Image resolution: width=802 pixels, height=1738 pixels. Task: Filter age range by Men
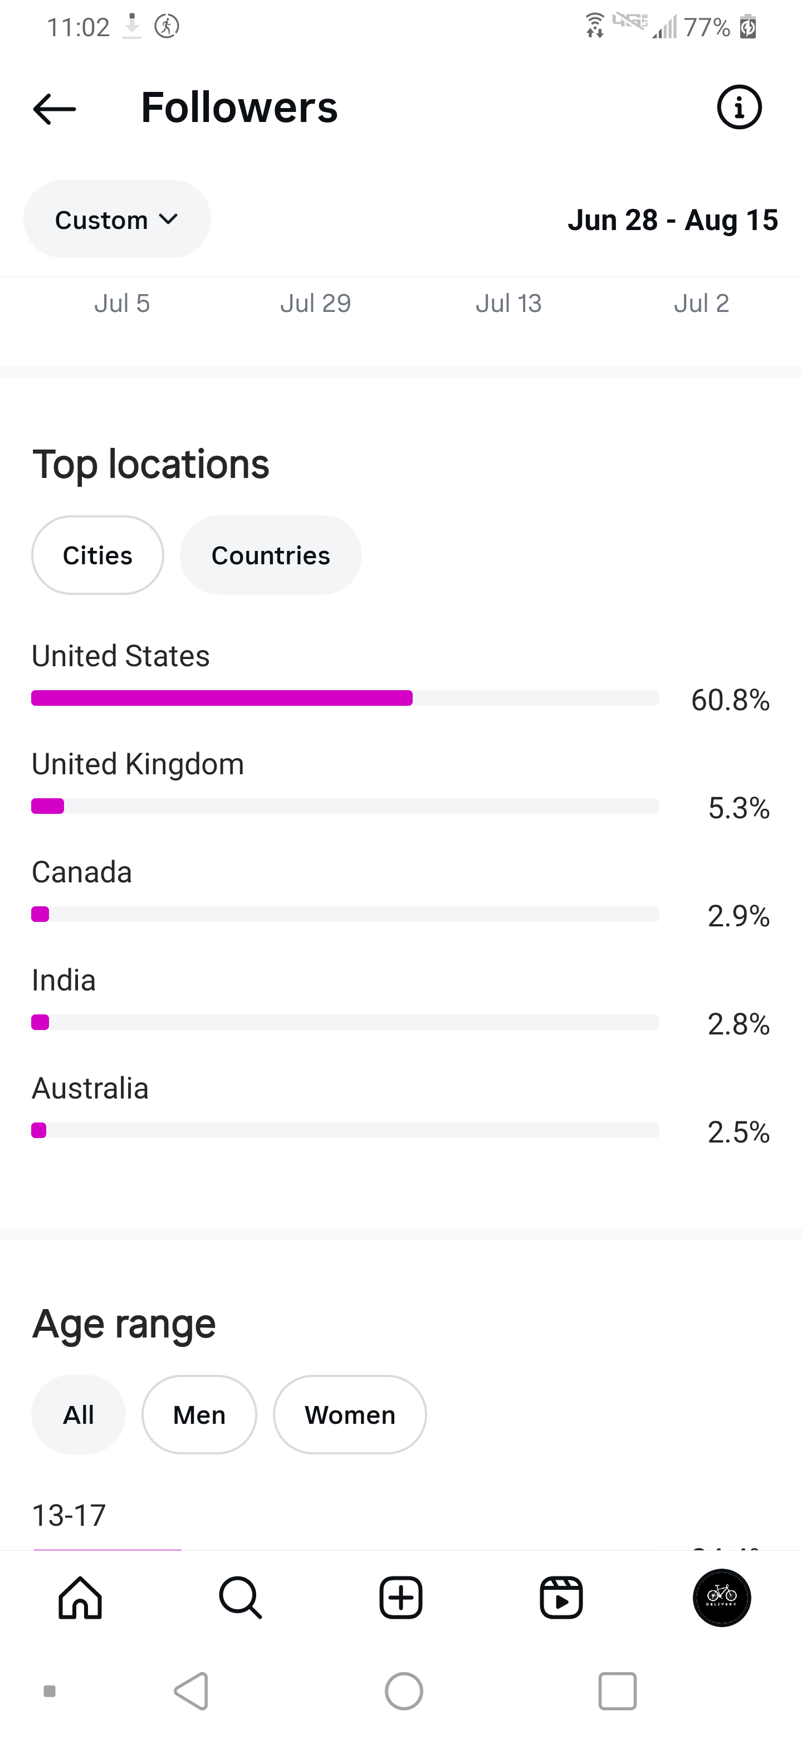click(x=199, y=1415)
